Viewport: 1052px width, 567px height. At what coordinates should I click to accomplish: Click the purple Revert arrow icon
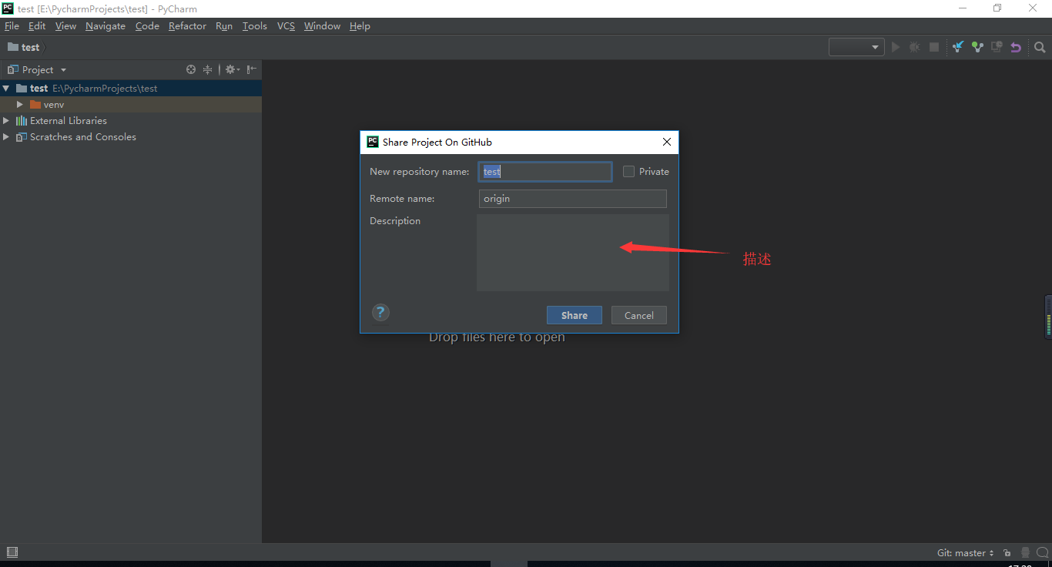1016,47
